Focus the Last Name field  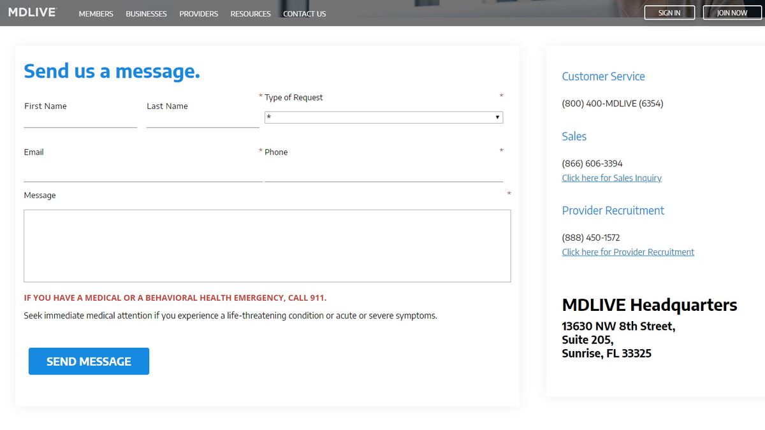(x=203, y=120)
